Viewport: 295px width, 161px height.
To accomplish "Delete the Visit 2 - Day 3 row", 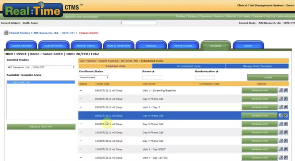I will (x=286, y=107).
